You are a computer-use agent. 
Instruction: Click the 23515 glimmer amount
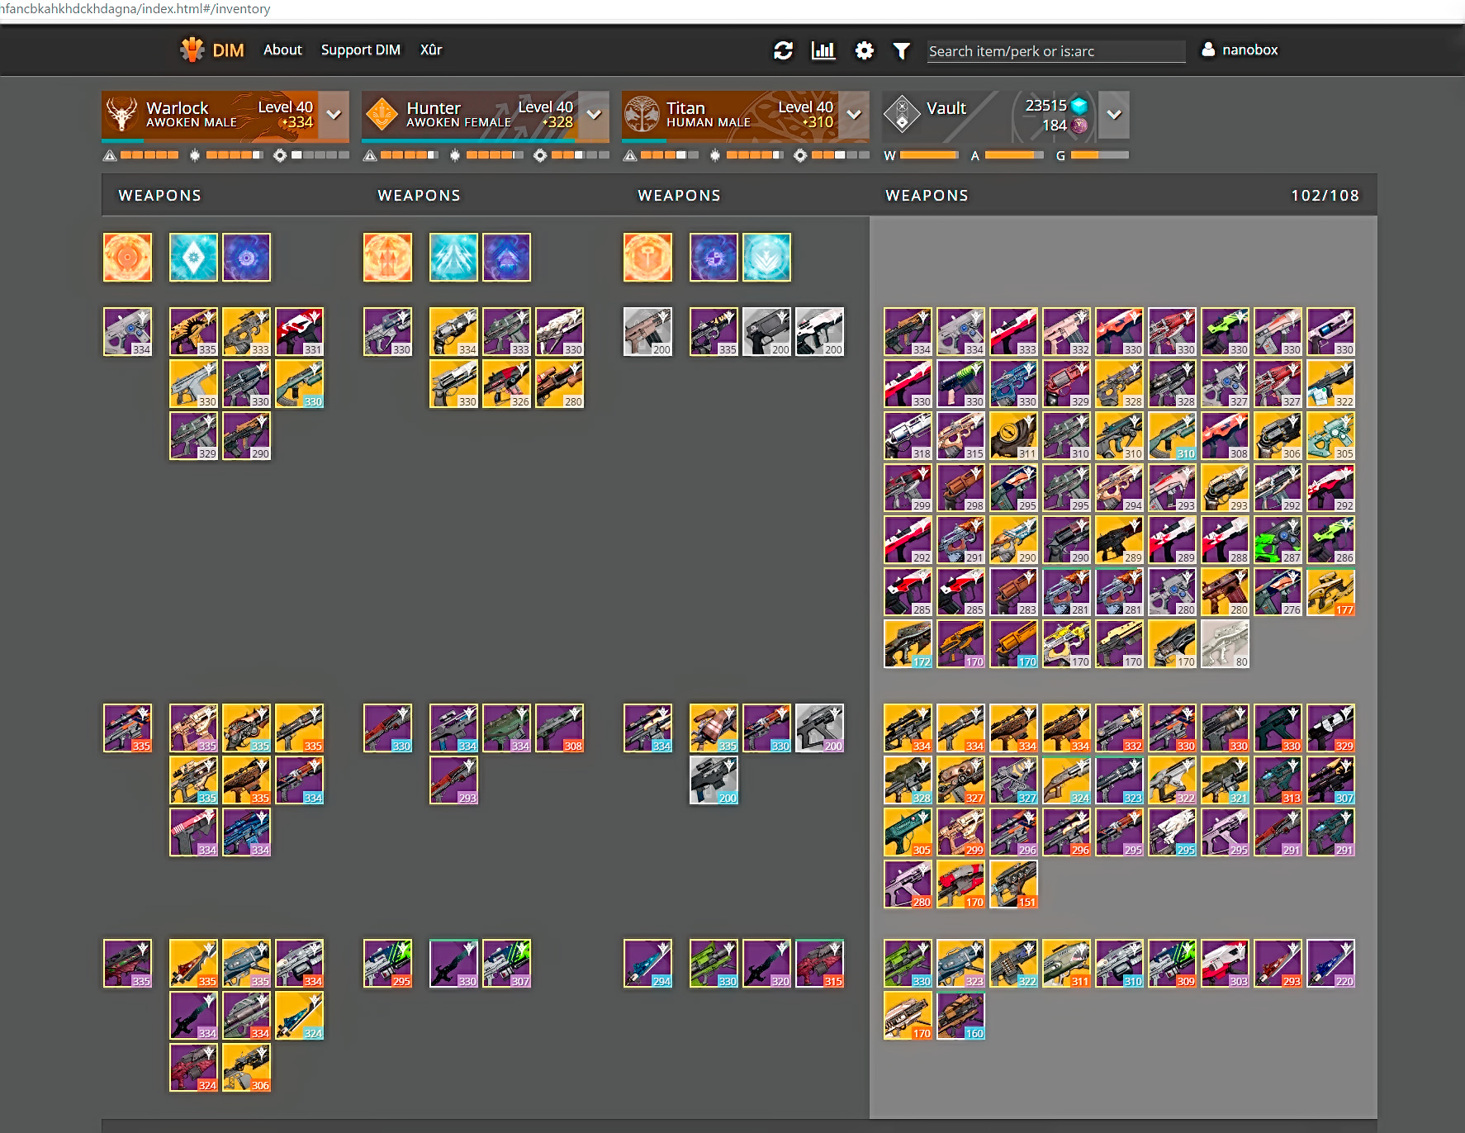1046,106
